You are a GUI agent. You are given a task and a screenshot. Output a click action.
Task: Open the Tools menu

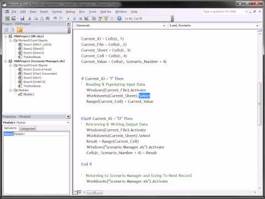(x=93, y=12)
